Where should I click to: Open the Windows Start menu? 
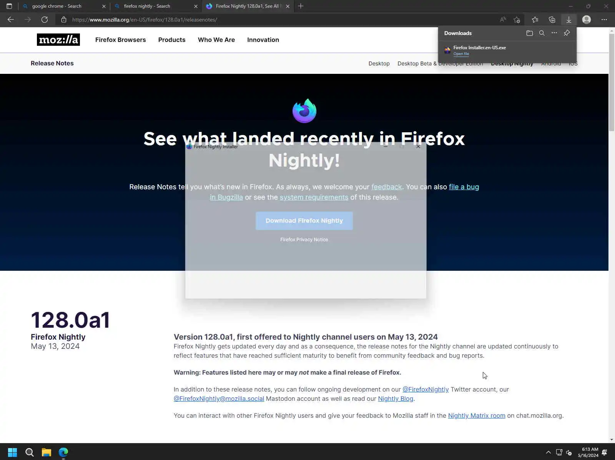coord(12,452)
